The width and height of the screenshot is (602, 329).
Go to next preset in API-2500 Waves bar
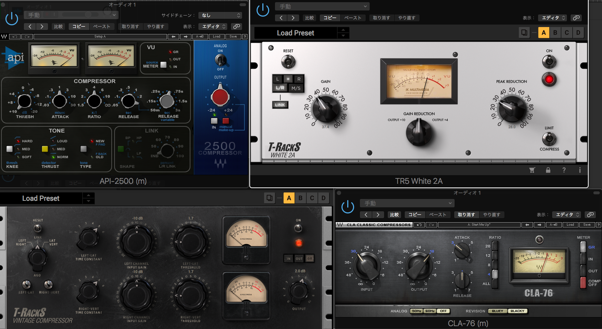click(x=186, y=36)
